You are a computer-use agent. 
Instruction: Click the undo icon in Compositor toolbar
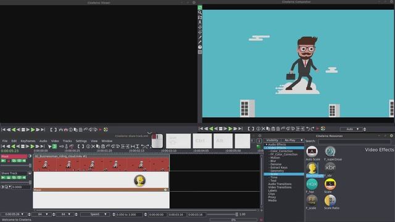pos(308,129)
